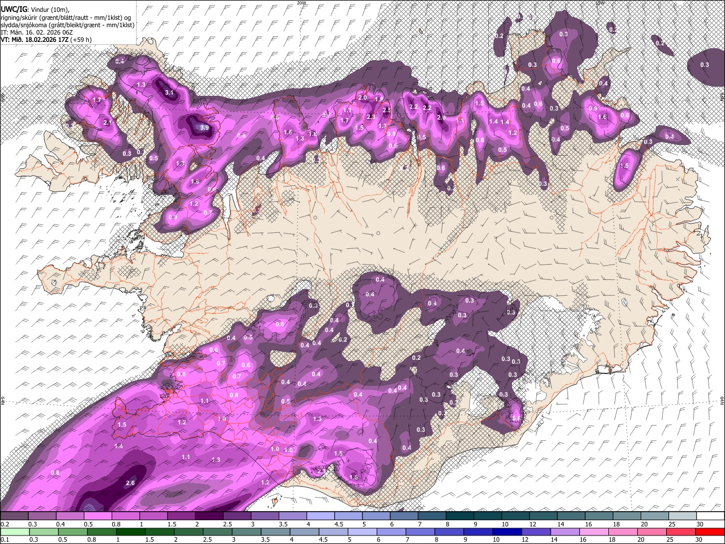Click the gray-green 3 swatch in bottom legend row

tap(247, 532)
